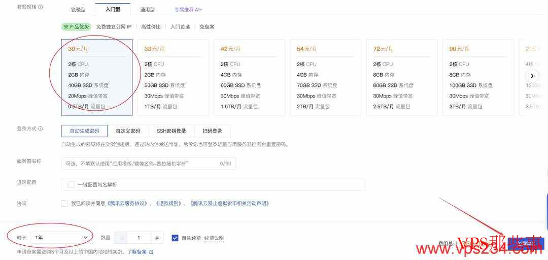Untick the 自动续费 checkbox
Screen dimensions: 548x260
click(175, 238)
